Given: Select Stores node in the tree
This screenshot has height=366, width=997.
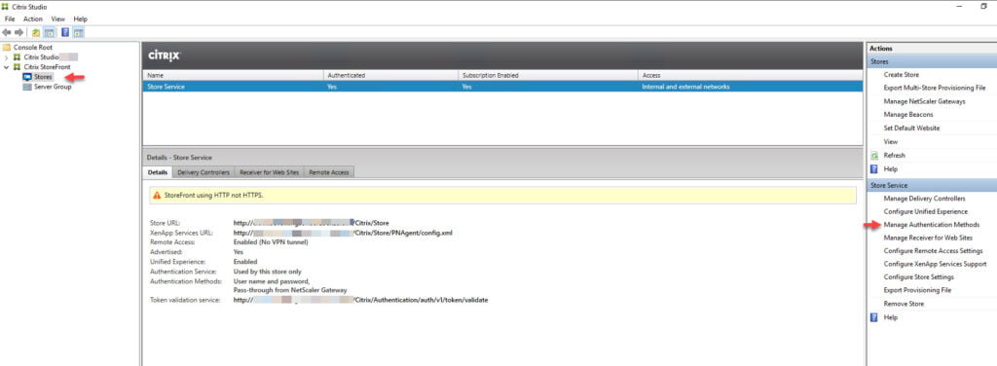Looking at the screenshot, I should coord(43,77).
